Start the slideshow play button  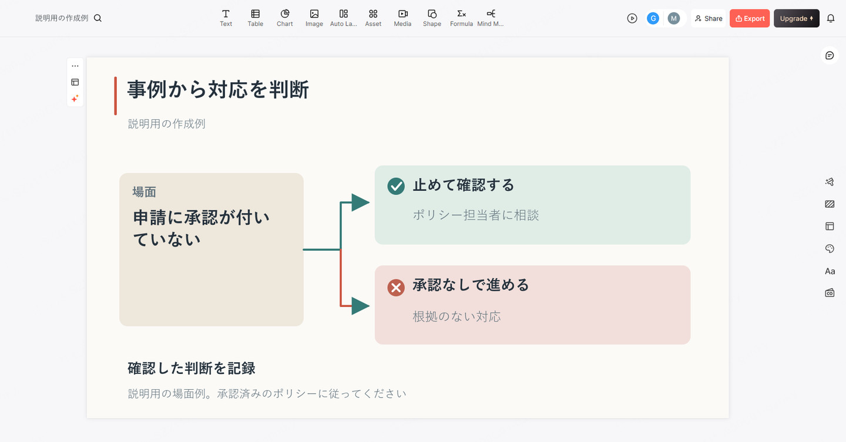click(632, 18)
